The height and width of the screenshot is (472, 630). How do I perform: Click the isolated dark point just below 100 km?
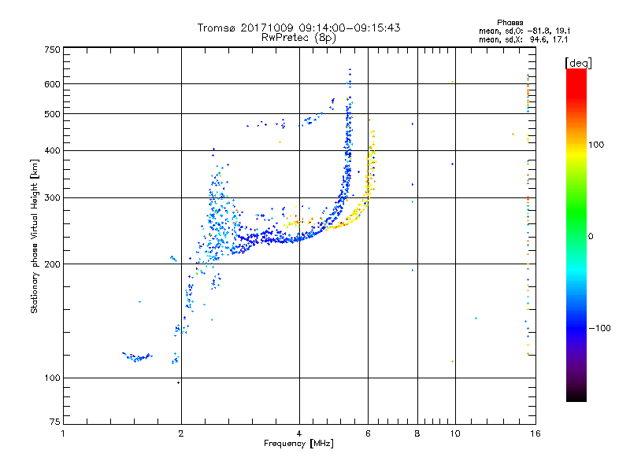pos(179,382)
